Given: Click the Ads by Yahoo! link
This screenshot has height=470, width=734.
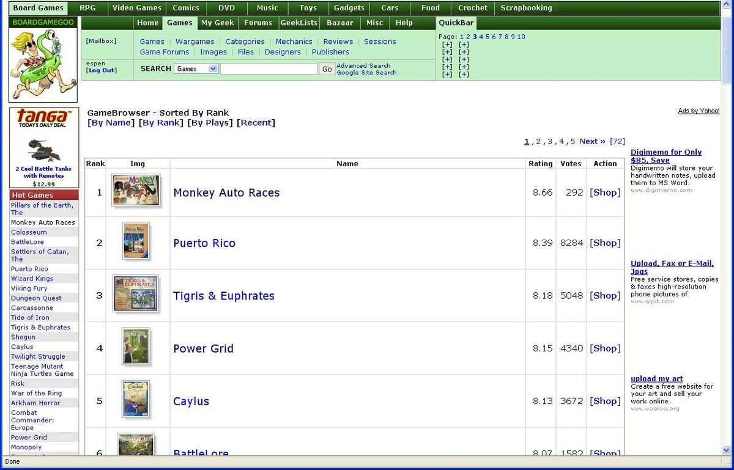Looking at the screenshot, I should coord(699,111).
